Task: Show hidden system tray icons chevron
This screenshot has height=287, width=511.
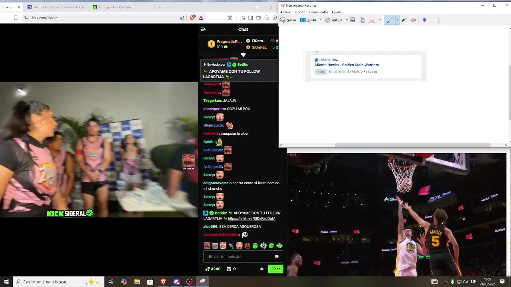Action: pyautogui.click(x=446, y=282)
